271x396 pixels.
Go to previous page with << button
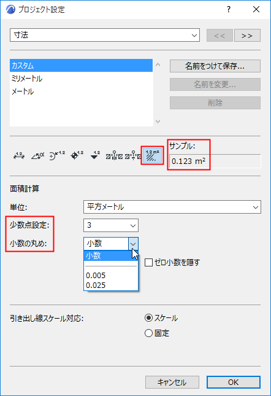[219, 36]
